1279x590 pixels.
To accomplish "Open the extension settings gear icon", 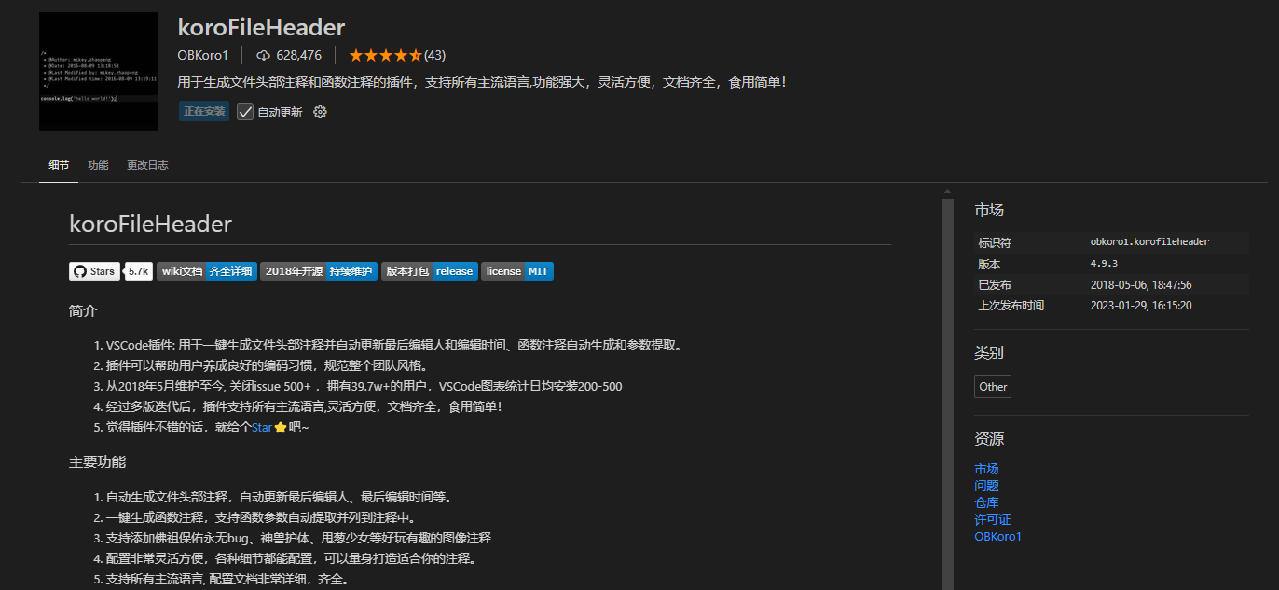I will click(x=320, y=112).
